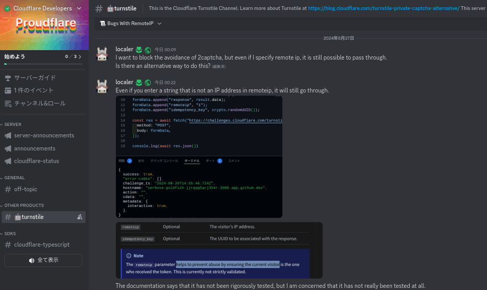Viewport: 487px width, 290px height.
Task: Click the verified server badge icon
Action: click(x=7, y=8)
